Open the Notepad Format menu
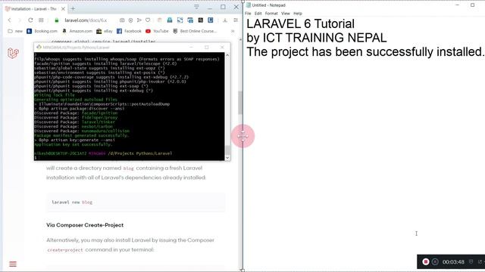 point(271,14)
